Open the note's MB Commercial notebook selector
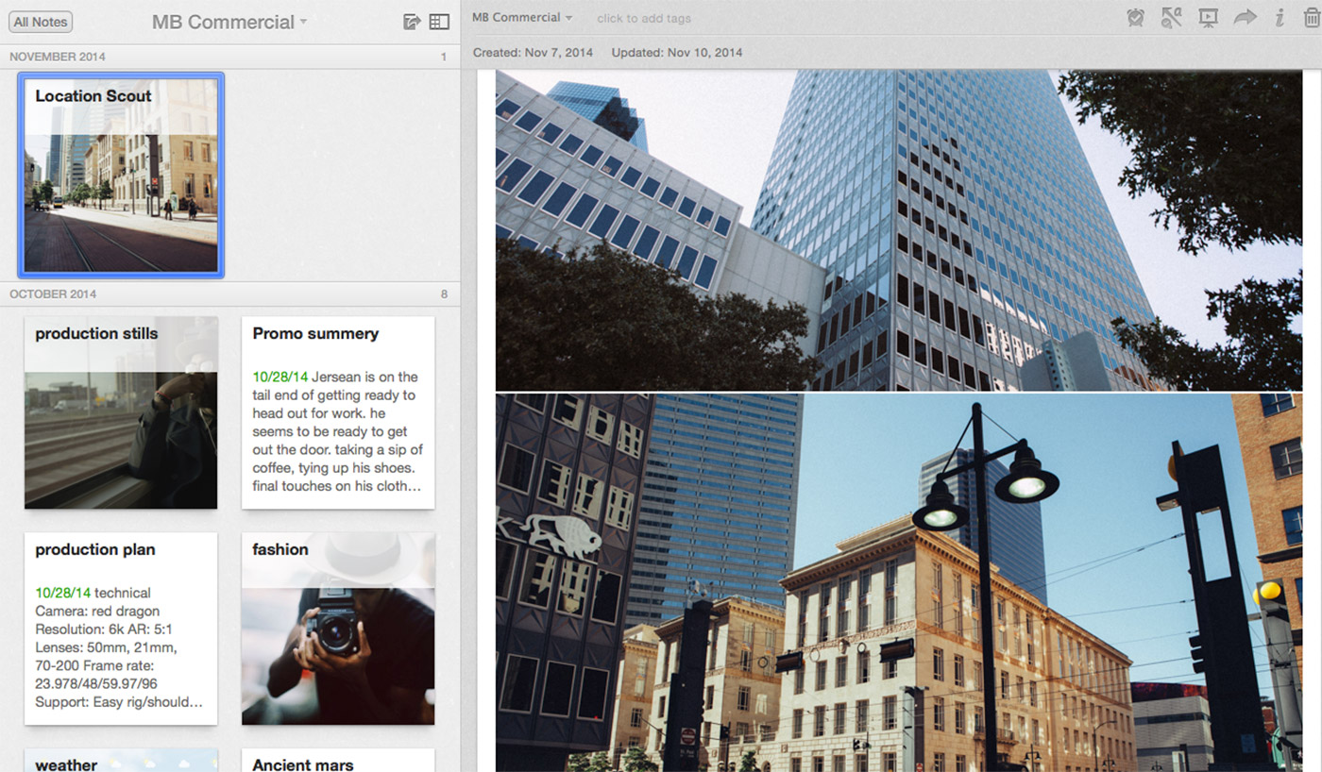Screen dimensions: 1322x772 click(522, 18)
